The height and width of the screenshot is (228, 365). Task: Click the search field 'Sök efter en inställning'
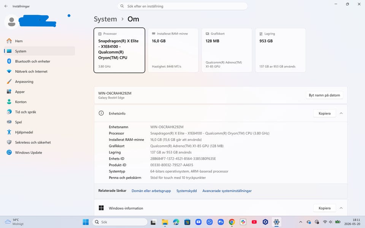tap(182, 6)
